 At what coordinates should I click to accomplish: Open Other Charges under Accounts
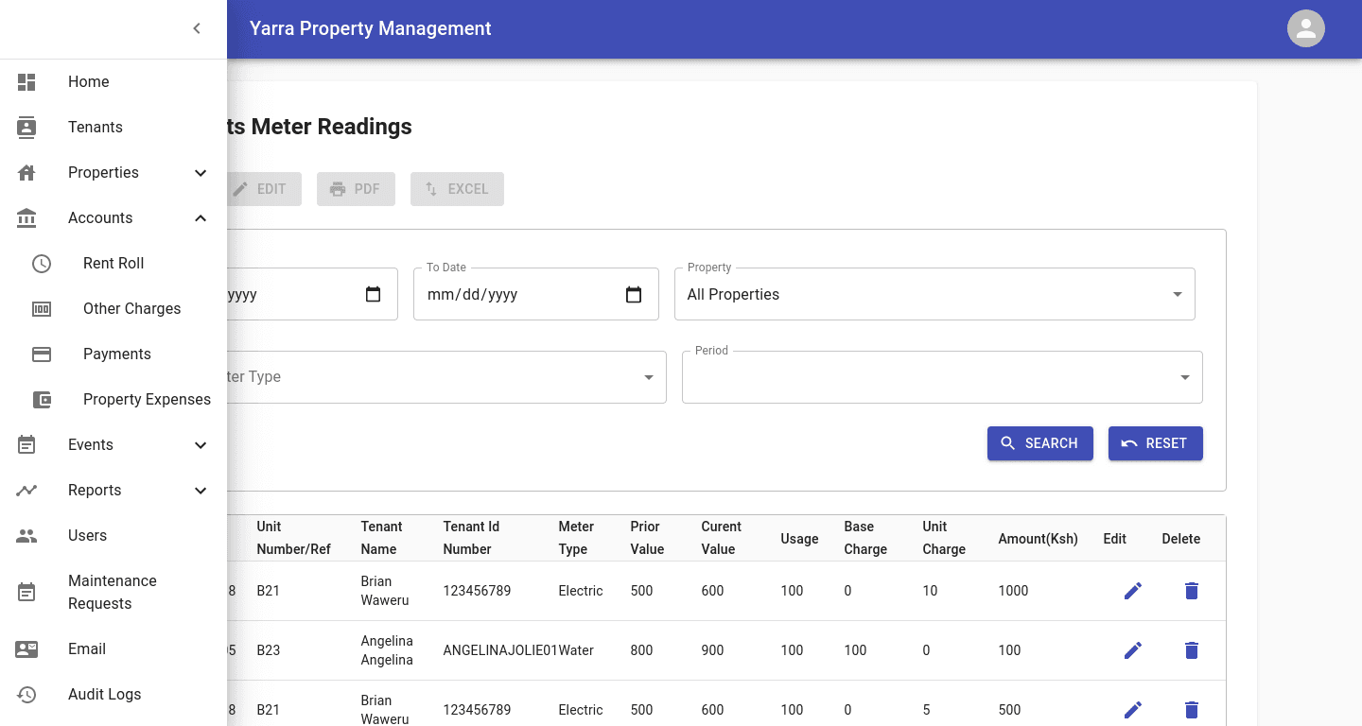pos(131,309)
